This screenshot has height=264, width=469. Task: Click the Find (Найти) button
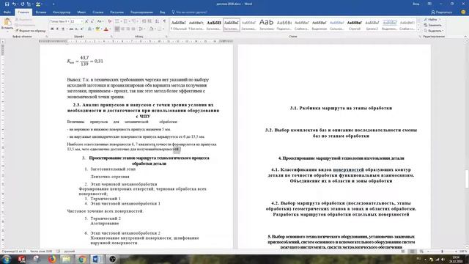[431, 20]
